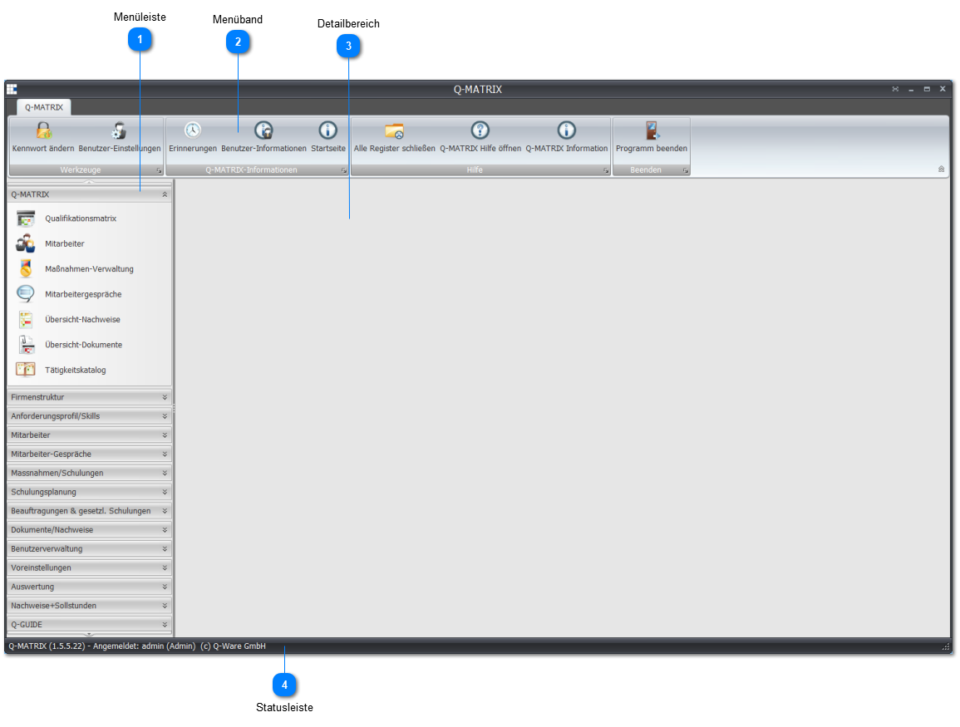Click the Kennwort ändern padlock icon

coord(43,130)
